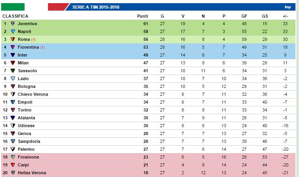
Task: Open the Chievo Verona team link
Action: click(33, 94)
